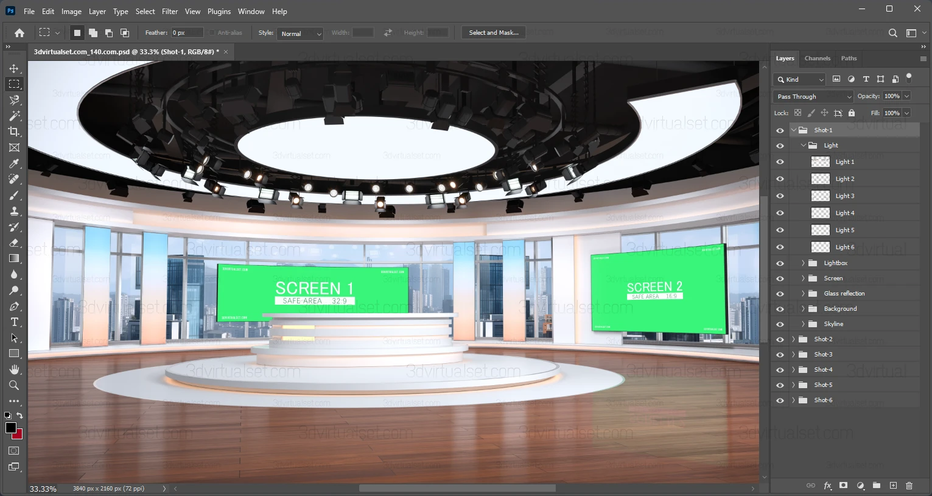Click the Select and Mask button
This screenshot has height=496, width=932.
click(494, 33)
